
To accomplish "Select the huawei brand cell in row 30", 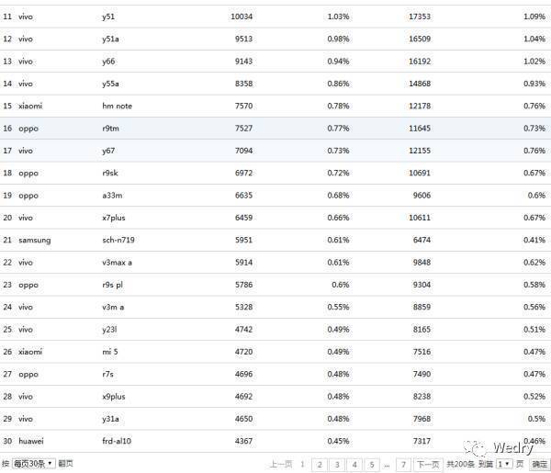I will pyautogui.click(x=31, y=442).
